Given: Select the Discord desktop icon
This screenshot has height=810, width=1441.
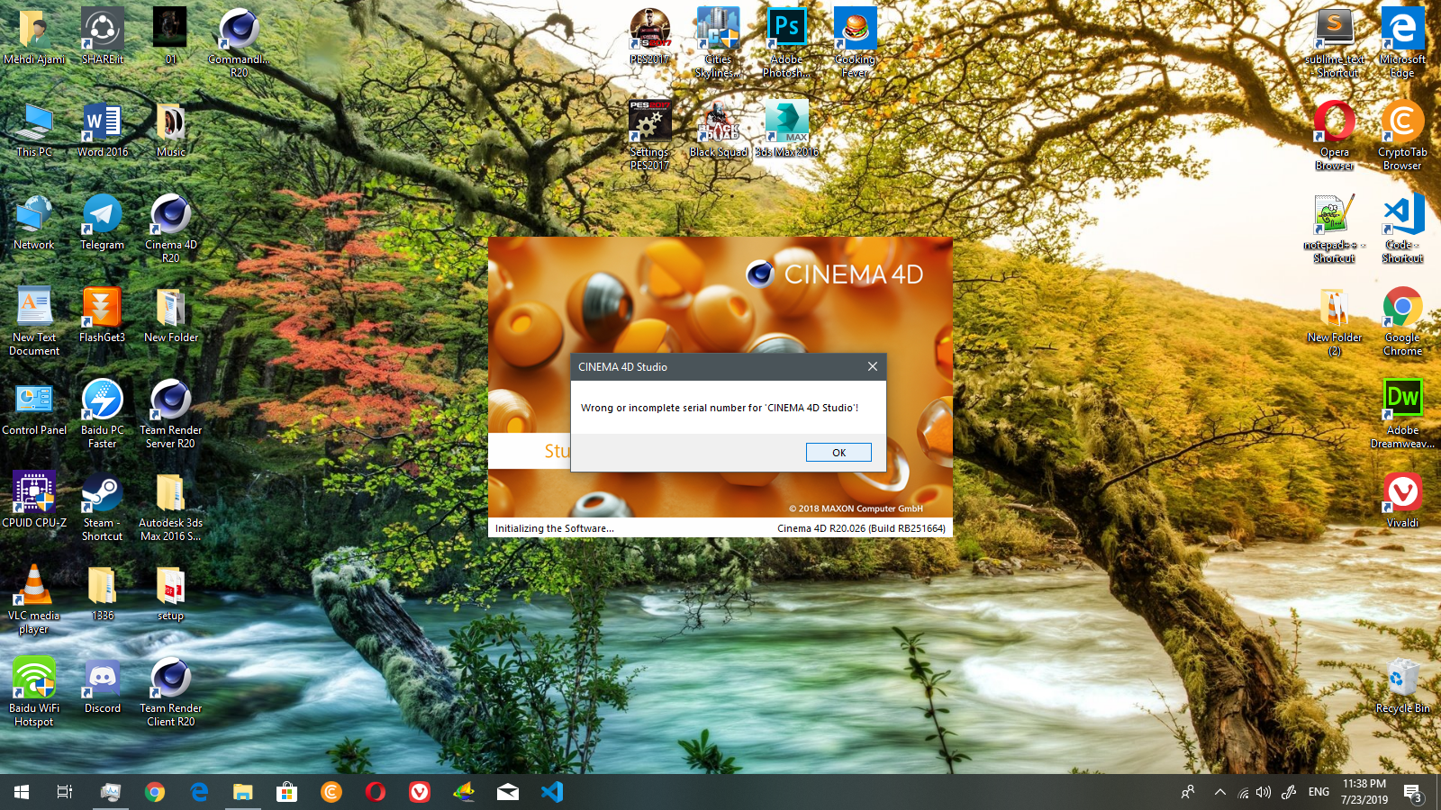Looking at the screenshot, I should [103, 685].
